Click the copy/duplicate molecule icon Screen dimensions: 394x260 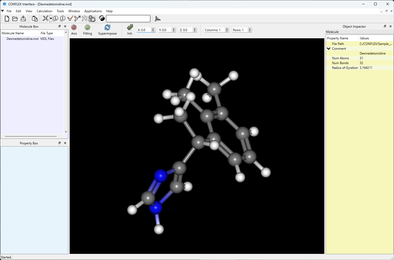click(x=35, y=19)
